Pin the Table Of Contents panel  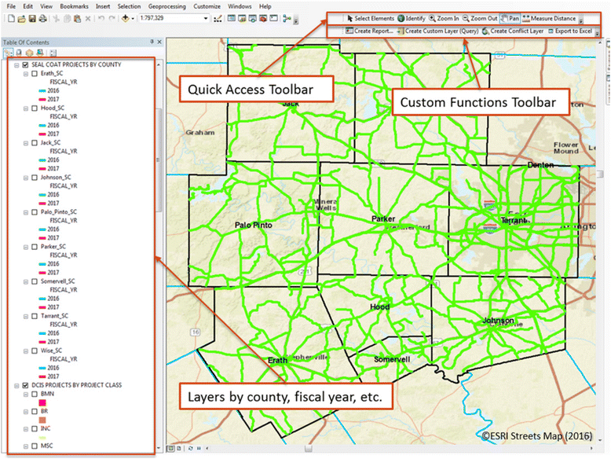click(152, 42)
